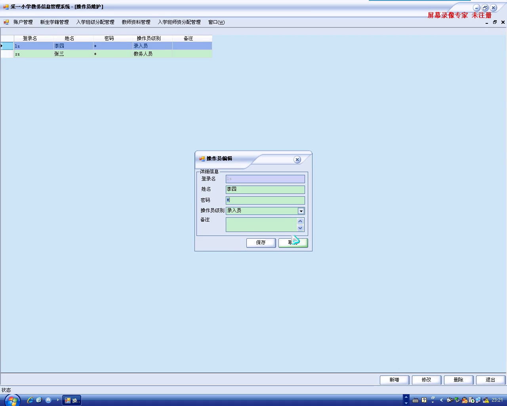Screen dimensions: 507x406
Task: Open the 窗口(W) menu
Action: pos(216,22)
